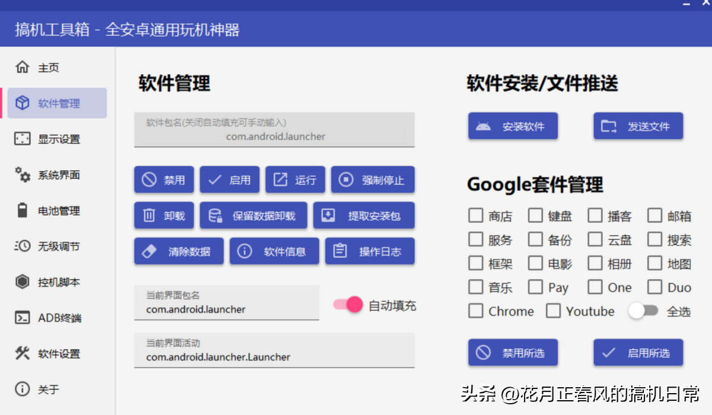Click the info icon for 关于
The width and height of the screenshot is (712, 415).
tap(22, 390)
